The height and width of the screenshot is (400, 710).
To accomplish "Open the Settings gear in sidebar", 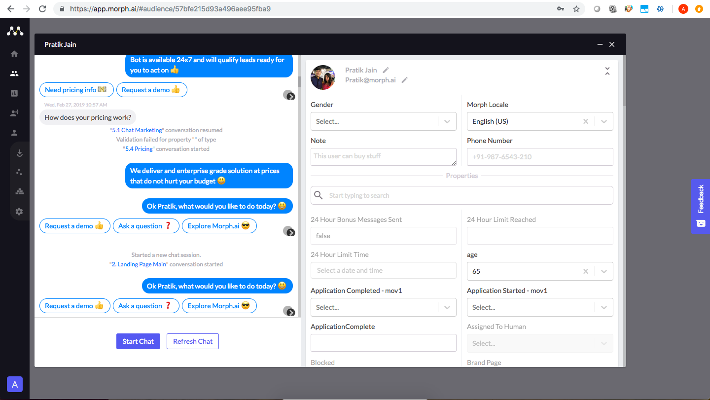I will click(x=19, y=211).
